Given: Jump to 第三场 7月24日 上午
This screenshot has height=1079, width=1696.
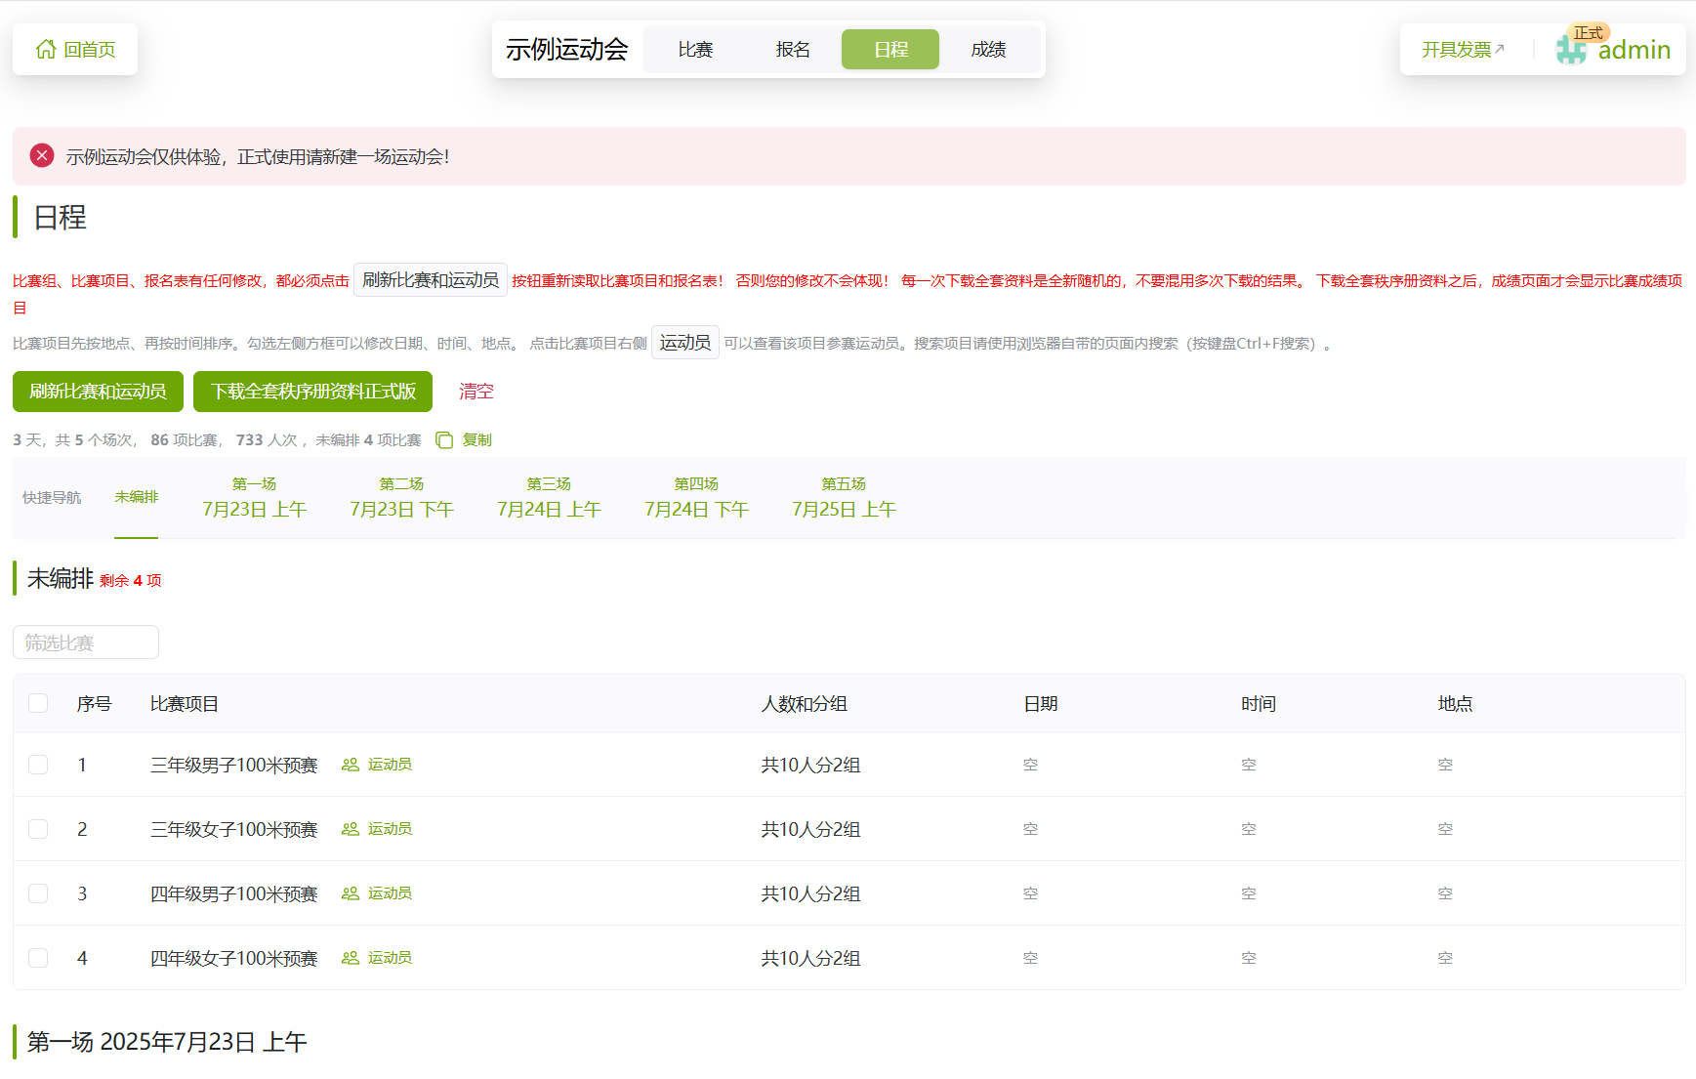Looking at the screenshot, I should tap(549, 497).
